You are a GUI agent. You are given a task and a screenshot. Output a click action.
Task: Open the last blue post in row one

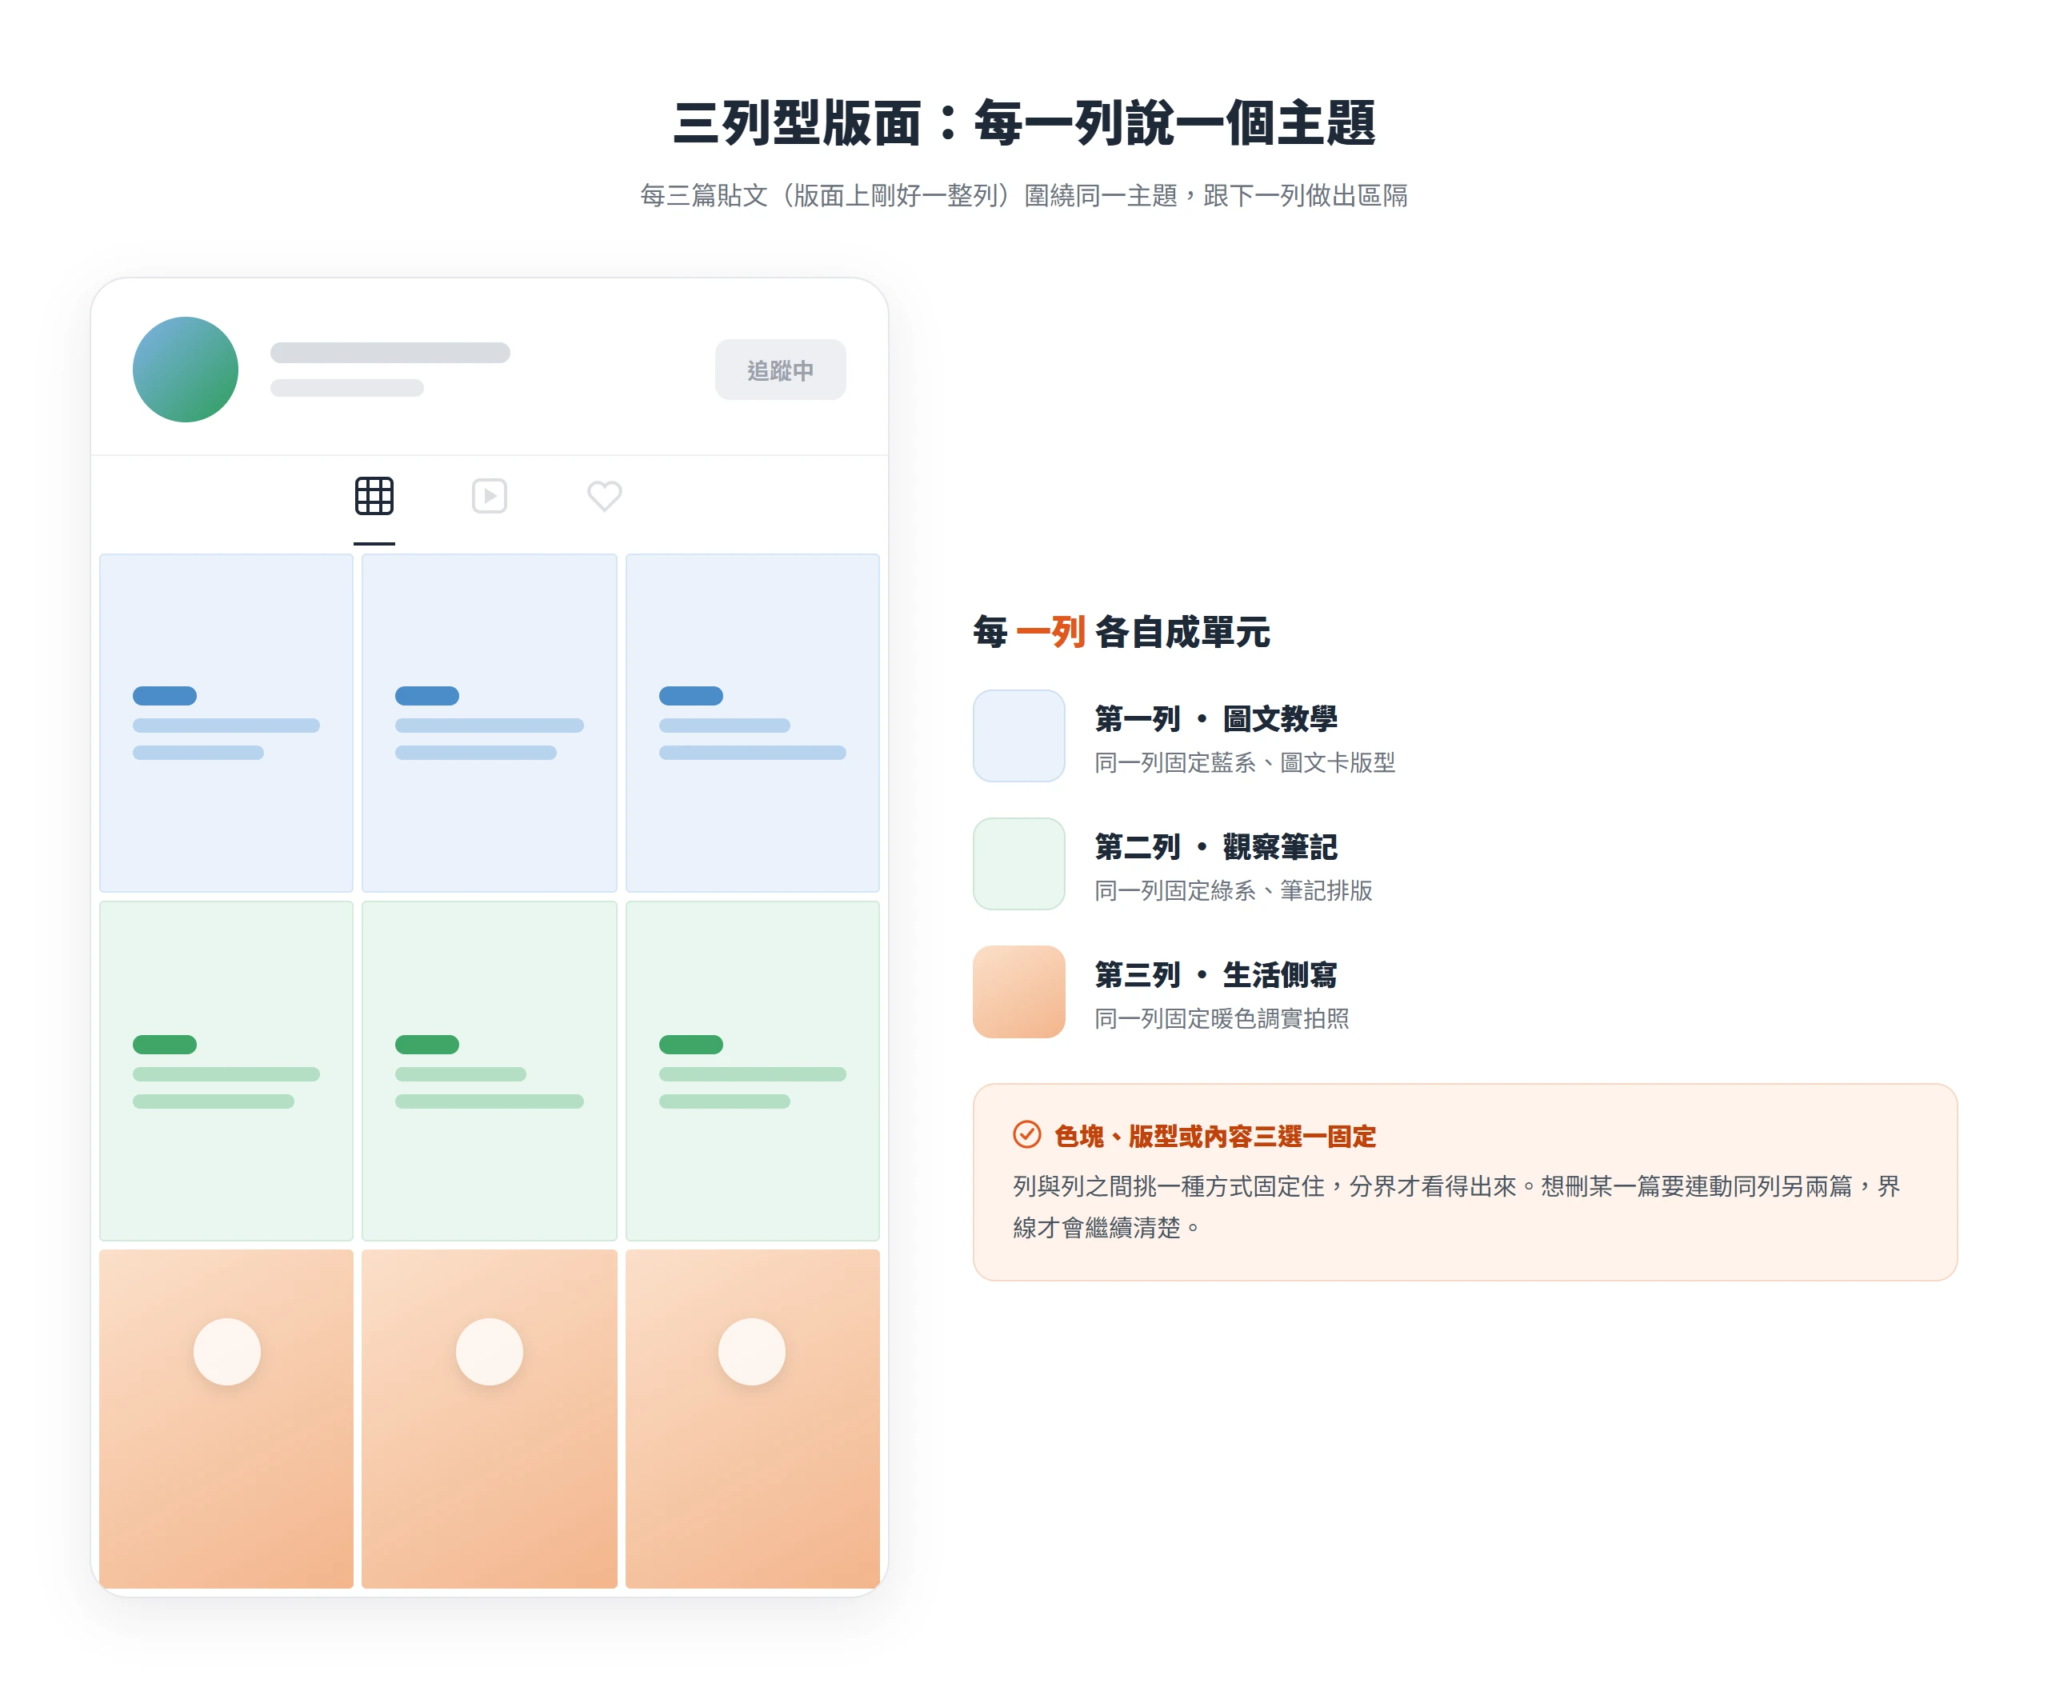752,723
